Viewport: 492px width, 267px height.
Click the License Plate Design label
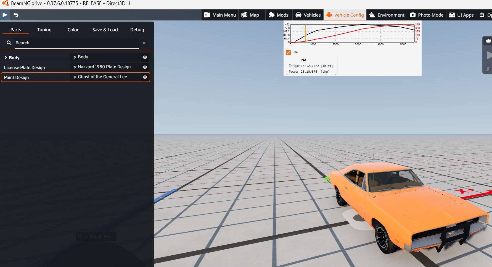pos(24,68)
